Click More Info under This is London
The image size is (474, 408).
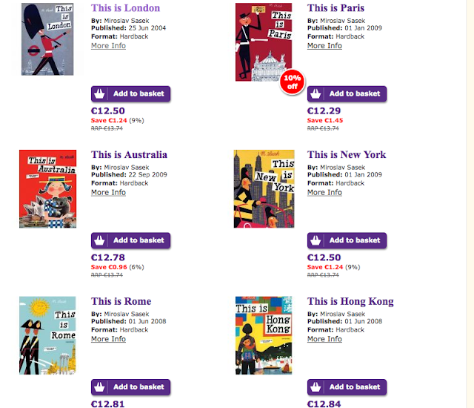pyautogui.click(x=108, y=46)
